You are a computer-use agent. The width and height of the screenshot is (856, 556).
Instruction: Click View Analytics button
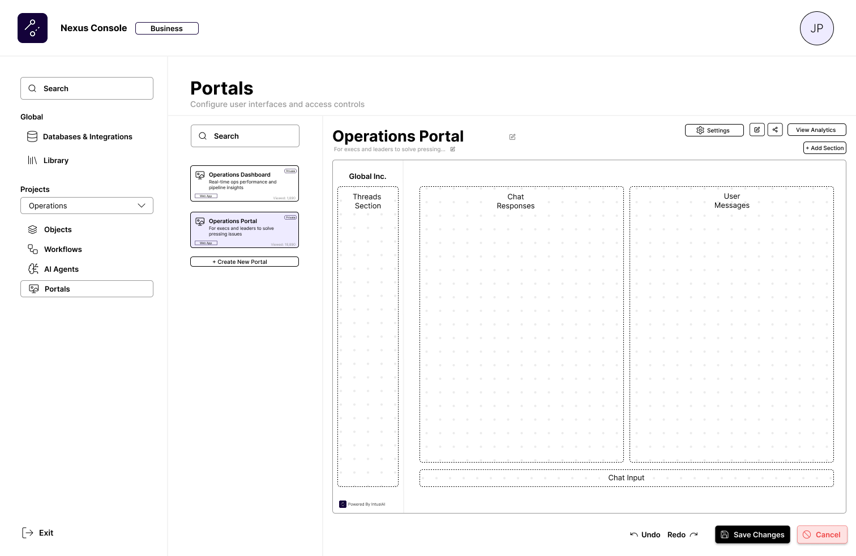[x=816, y=130]
